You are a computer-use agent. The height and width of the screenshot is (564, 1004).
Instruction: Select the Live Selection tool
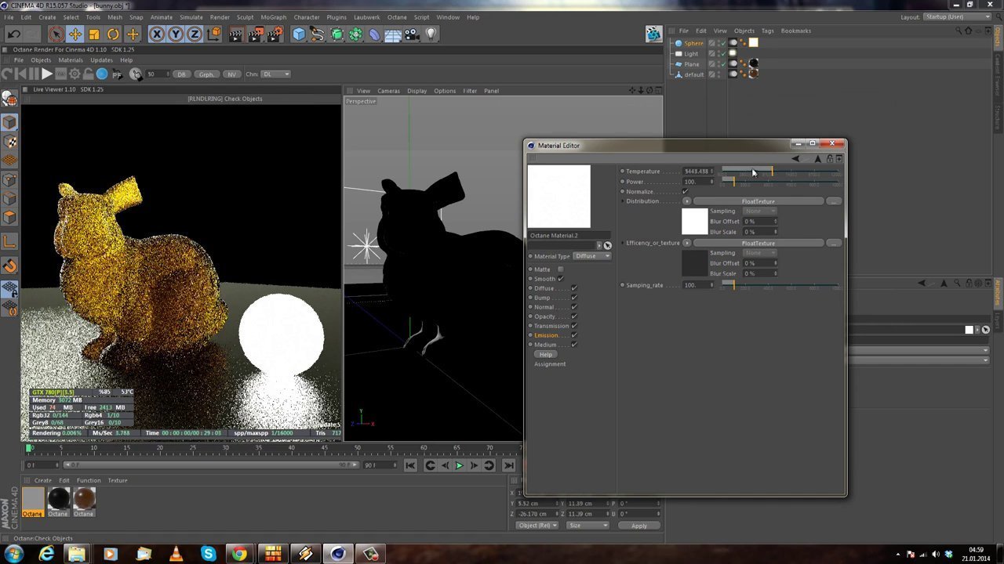coord(56,34)
